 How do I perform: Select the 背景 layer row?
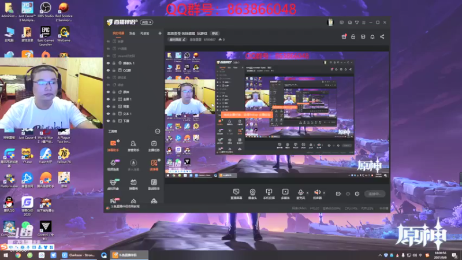pyautogui.click(x=134, y=106)
